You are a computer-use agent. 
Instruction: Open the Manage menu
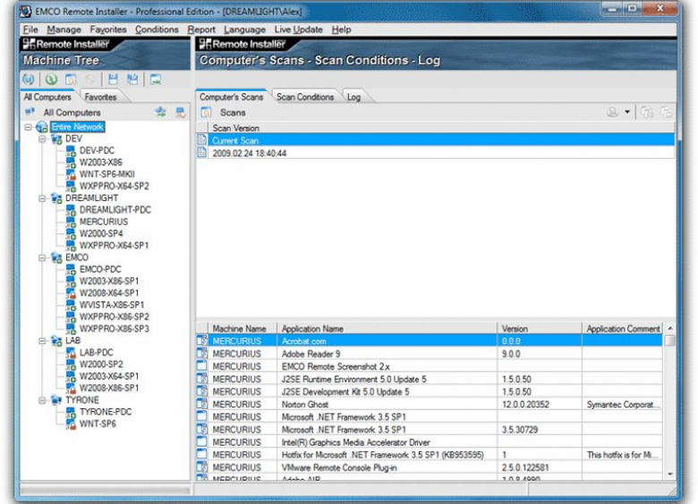coord(64,29)
